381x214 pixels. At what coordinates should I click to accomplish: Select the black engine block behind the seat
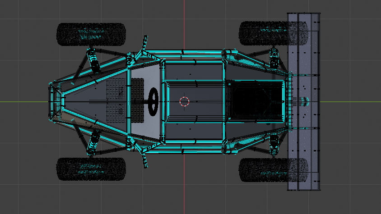coord(255,101)
